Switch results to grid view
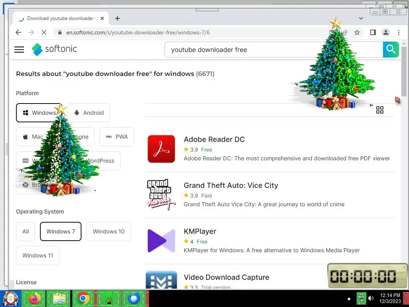 point(380,110)
